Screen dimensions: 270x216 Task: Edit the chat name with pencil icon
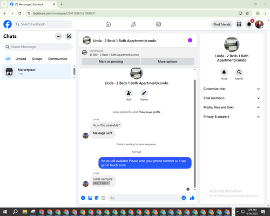[144, 93]
